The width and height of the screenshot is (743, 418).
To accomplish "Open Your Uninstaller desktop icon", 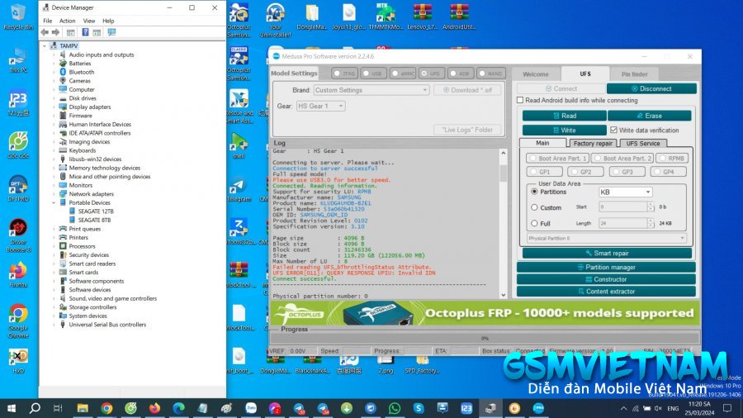I will tap(275, 21).
